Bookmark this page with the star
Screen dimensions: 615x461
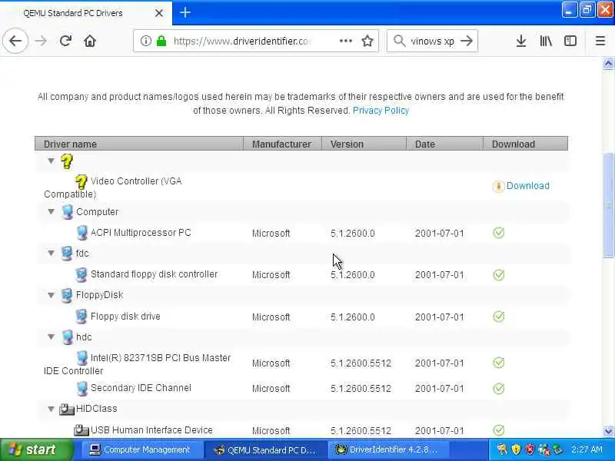367,41
